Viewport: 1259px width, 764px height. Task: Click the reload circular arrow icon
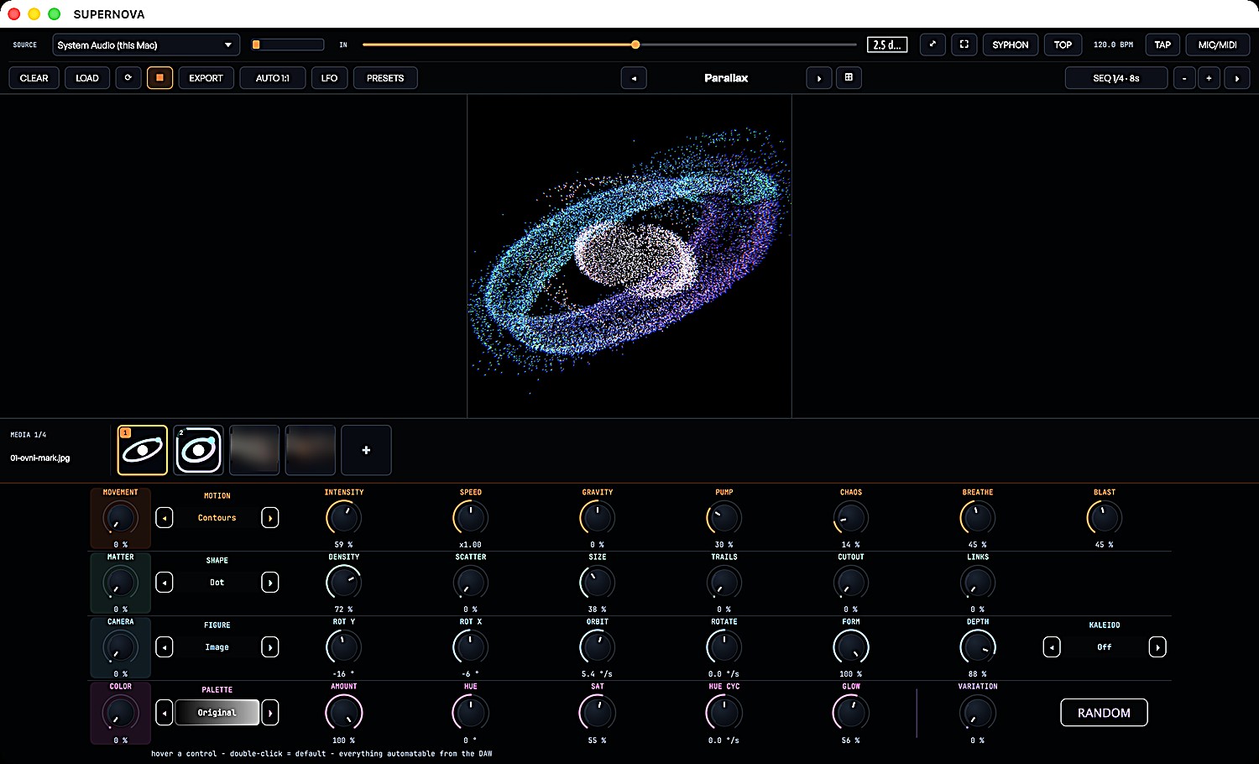pos(128,78)
